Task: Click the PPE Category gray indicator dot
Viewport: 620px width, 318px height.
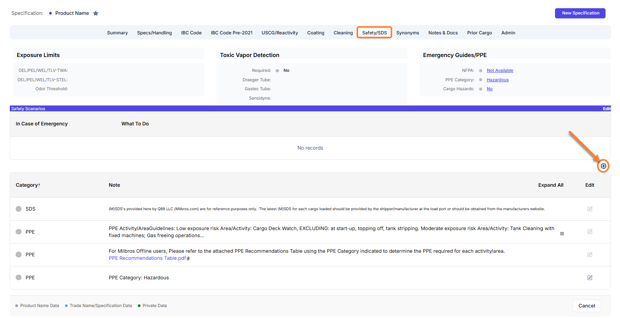Action: [481, 80]
